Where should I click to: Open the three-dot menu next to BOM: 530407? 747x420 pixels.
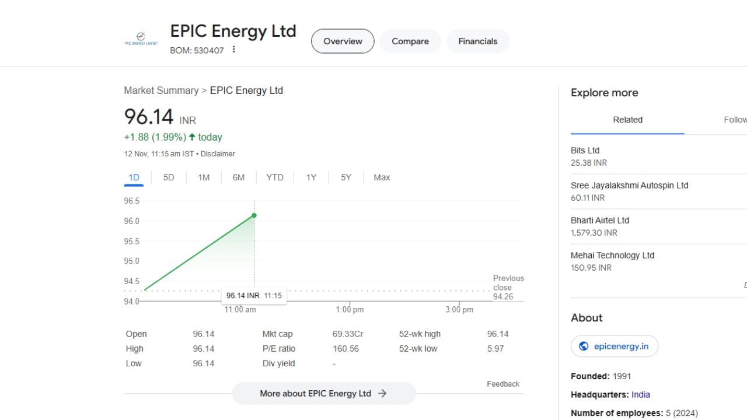(x=233, y=50)
